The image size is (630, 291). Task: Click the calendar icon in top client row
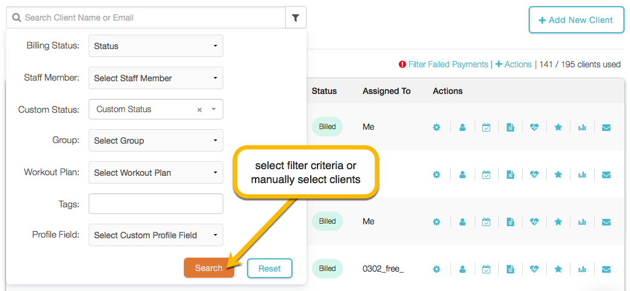coord(486,127)
